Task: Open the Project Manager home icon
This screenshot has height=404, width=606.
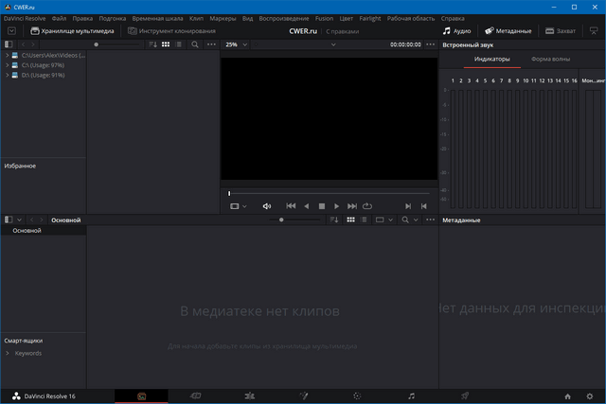Action: point(567,396)
